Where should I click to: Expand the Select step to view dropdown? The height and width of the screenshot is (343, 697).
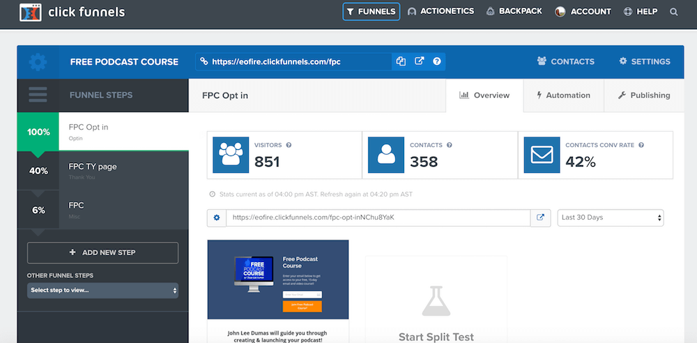point(102,291)
